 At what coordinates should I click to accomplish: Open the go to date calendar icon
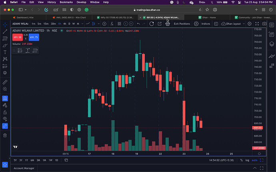66,160
